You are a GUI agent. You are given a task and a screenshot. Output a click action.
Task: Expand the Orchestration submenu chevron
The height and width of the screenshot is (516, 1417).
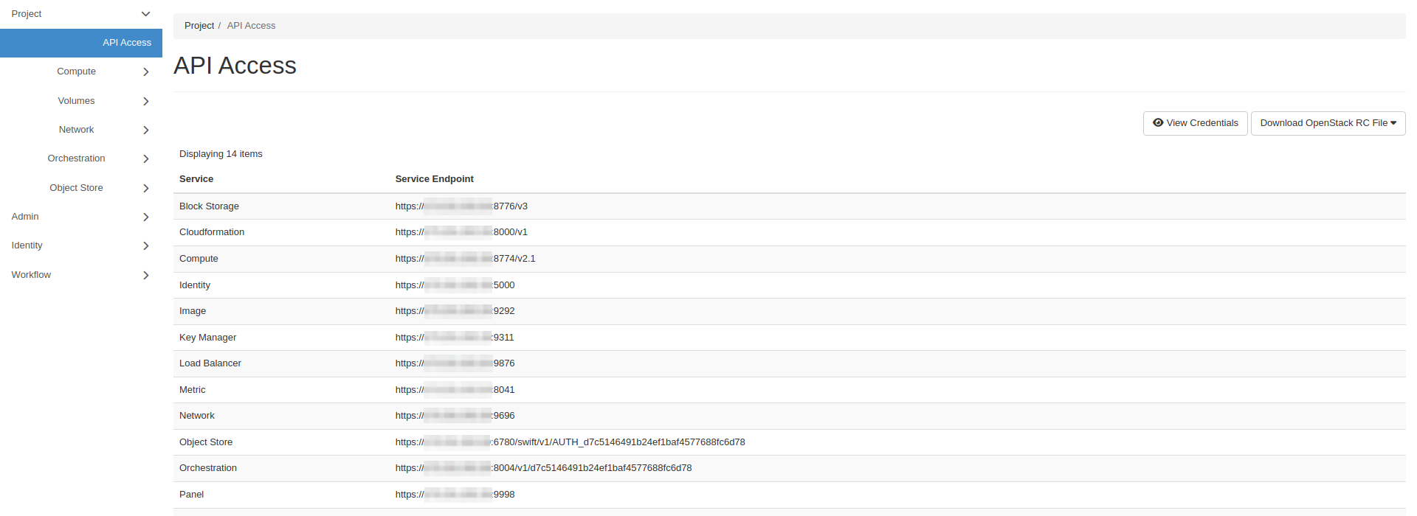[x=145, y=158]
